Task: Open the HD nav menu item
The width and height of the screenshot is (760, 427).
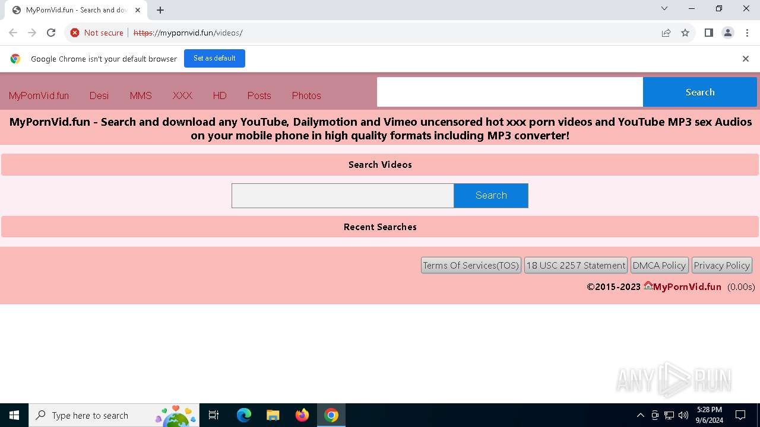Action: 220,95
